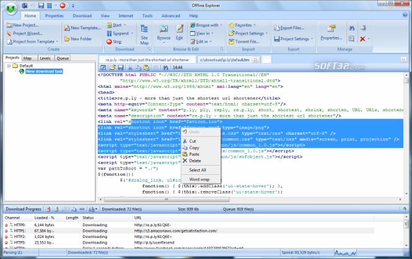The width and height of the screenshot is (412, 259).
Task: Click the scissors cut icon in the editor toolbar
Action: (x=130, y=67)
